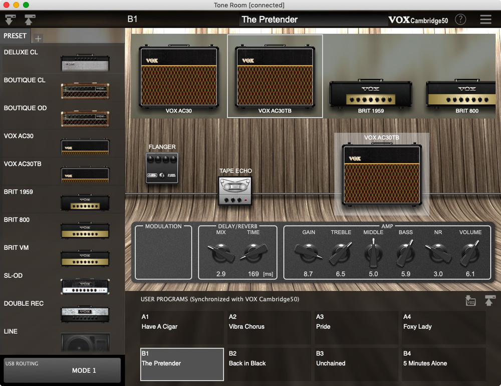
Task: Click the 3.0 NR value
Action: tap(438, 274)
